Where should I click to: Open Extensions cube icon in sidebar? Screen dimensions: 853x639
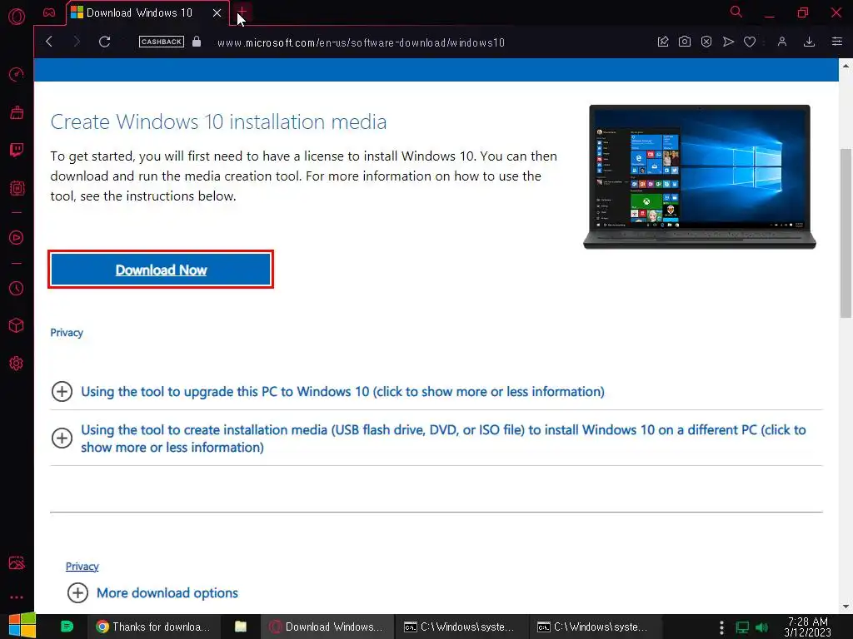coord(17,325)
